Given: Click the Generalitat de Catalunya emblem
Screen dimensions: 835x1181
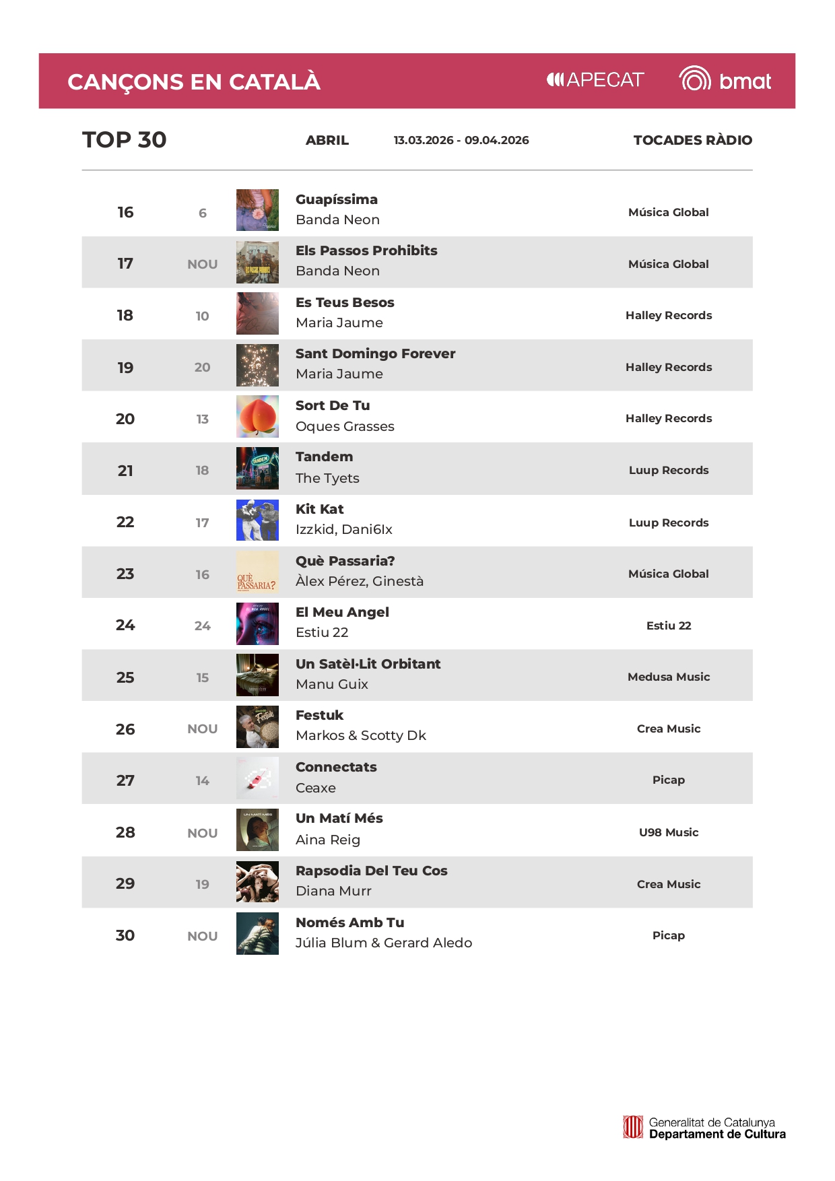Looking at the screenshot, I should (633, 1127).
